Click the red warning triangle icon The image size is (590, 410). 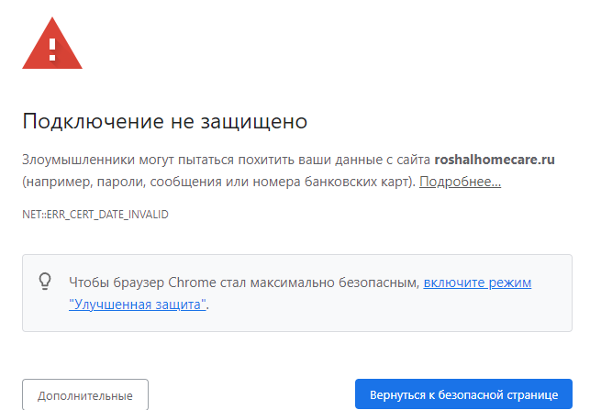[x=52, y=43]
